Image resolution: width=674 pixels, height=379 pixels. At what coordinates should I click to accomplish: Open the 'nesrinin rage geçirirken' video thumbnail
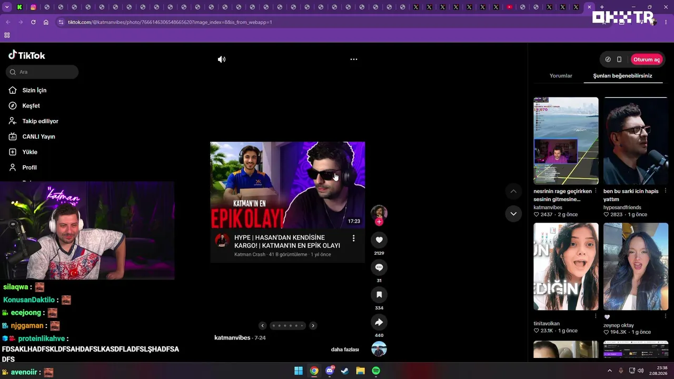click(566, 141)
